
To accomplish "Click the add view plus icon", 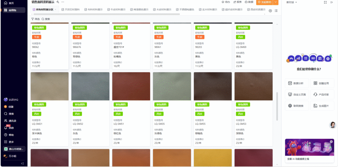I will tap(270, 11).
